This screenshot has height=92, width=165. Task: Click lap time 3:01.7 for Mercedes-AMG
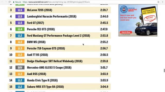104,67
